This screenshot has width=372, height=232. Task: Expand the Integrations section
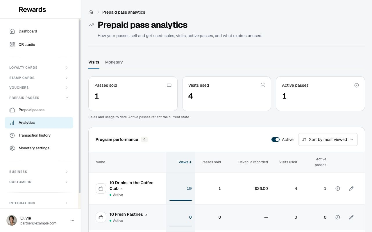pyautogui.click(x=39, y=203)
